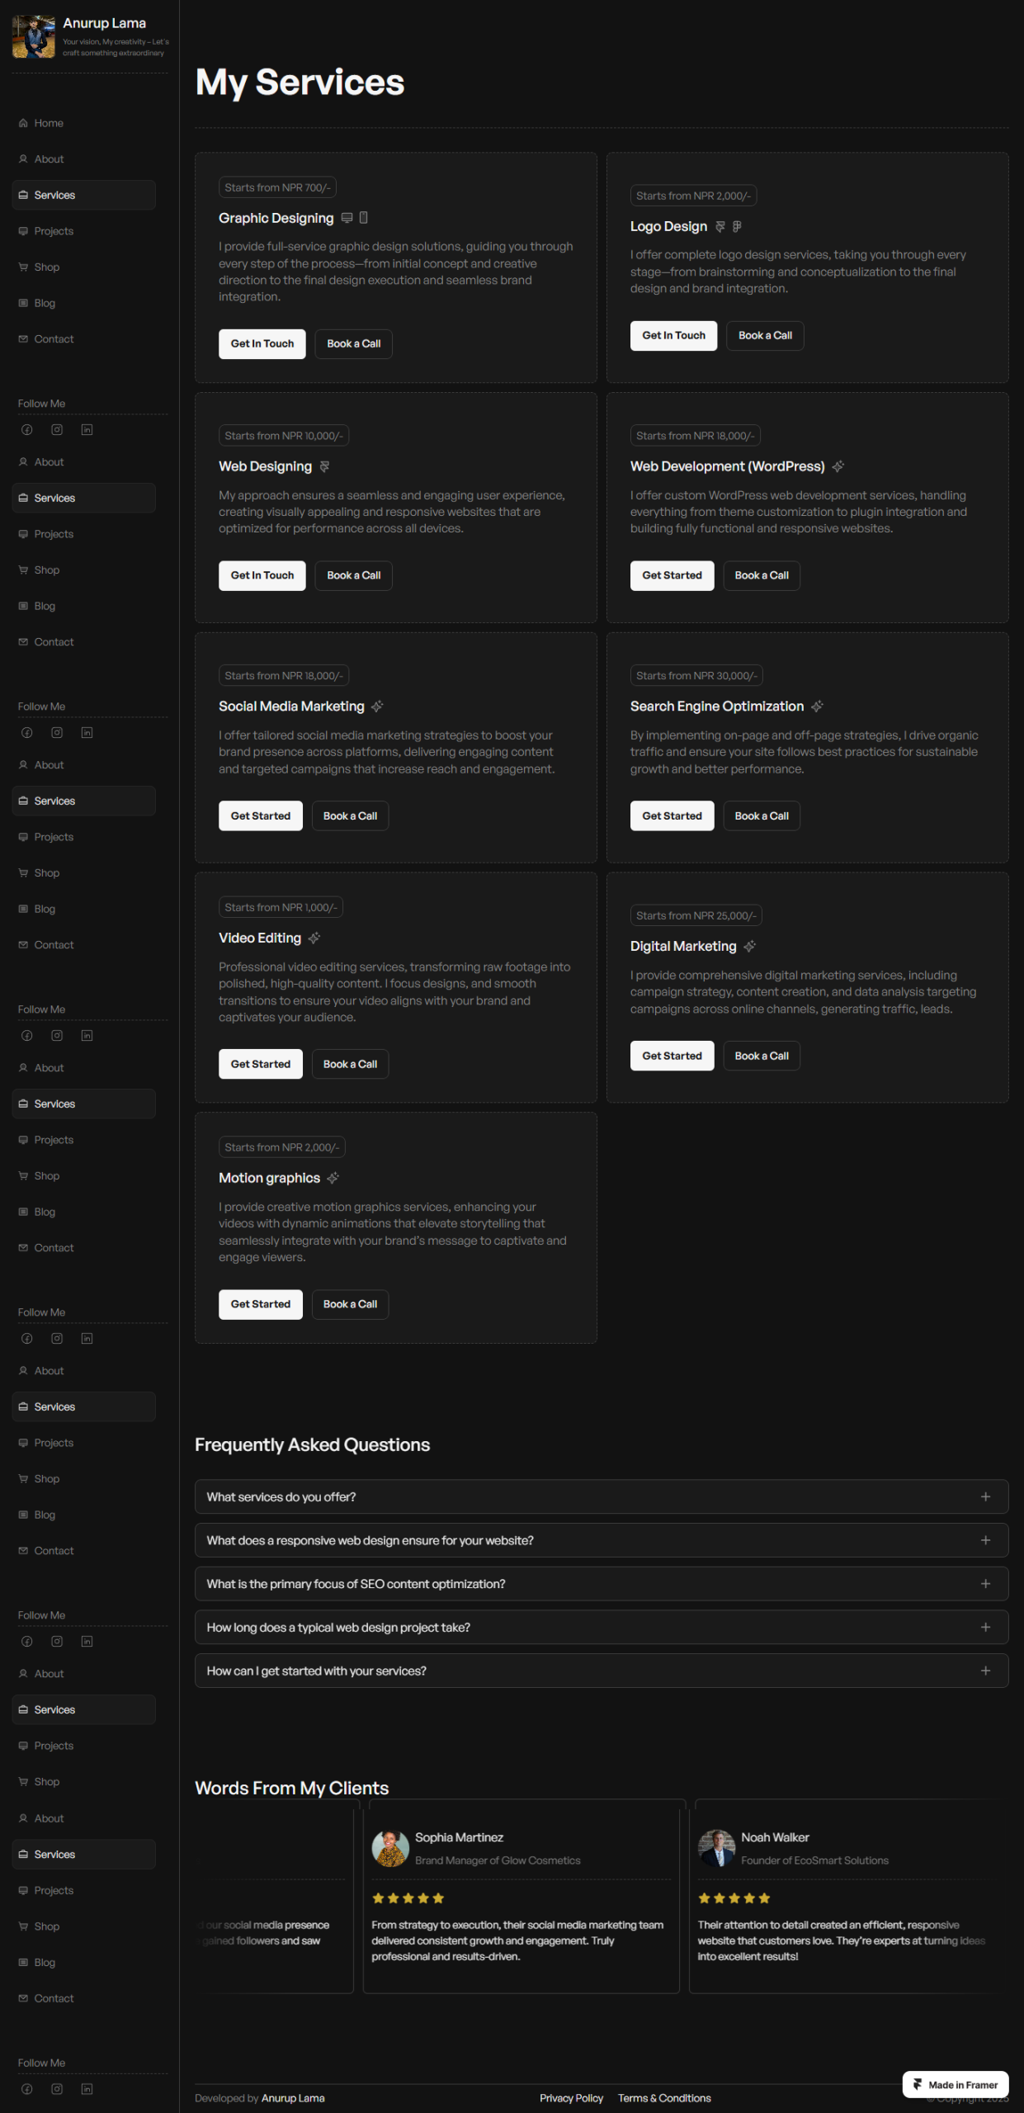Open the LinkedIn icon under Follow Me
This screenshot has width=1024, height=2113.
pyautogui.click(x=87, y=429)
